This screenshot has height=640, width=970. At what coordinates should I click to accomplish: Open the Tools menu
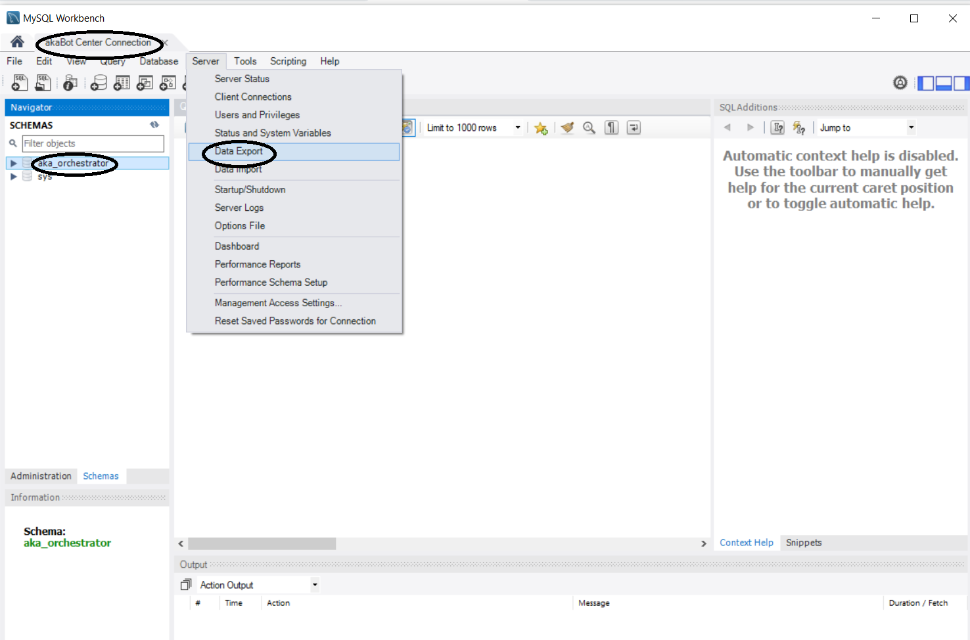pos(245,61)
